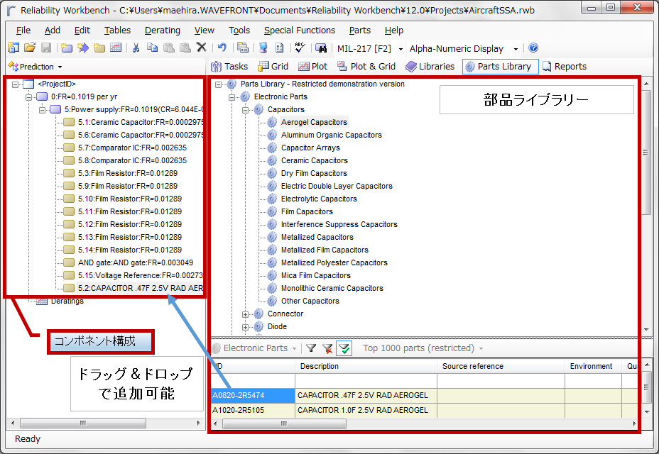This screenshot has height=454, width=659.
Task: Toggle the green-check funnel filter button
Action: 344,348
